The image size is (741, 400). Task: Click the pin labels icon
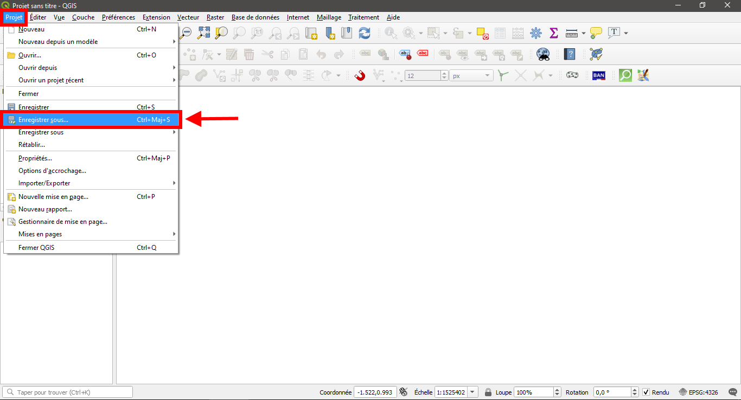tap(406, 54)
